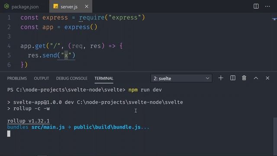Open the PROBLEMS panel tab
277x156 pixels.
click(17, 78)
